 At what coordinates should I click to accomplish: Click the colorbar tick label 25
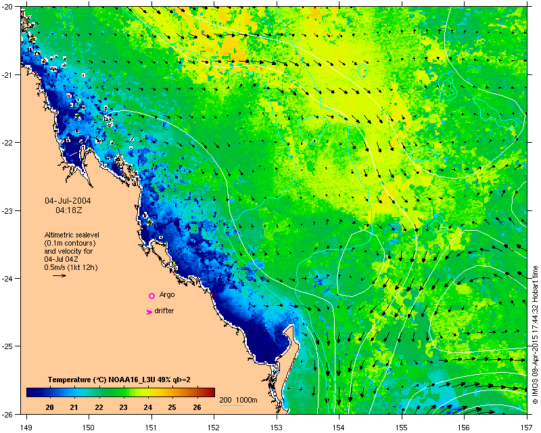[x=172, y=407]
